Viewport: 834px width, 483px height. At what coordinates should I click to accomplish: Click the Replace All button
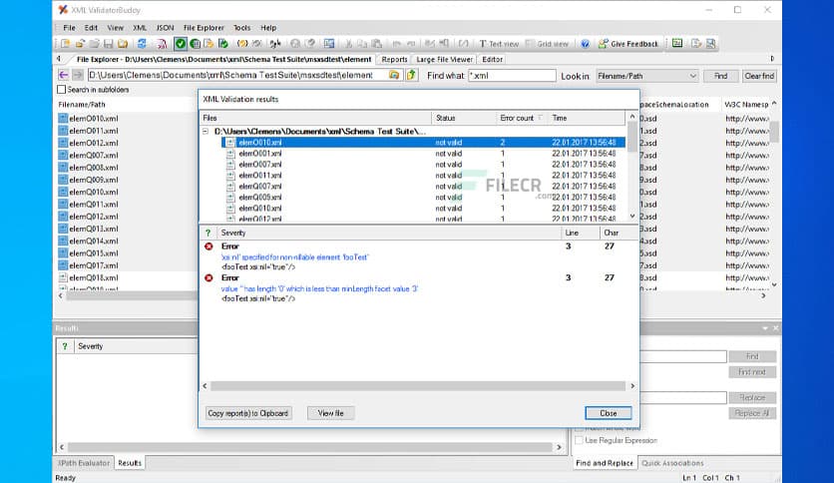tap(752, 413)
